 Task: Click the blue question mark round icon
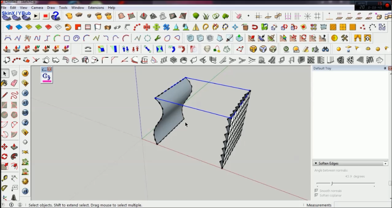(25, 122)
